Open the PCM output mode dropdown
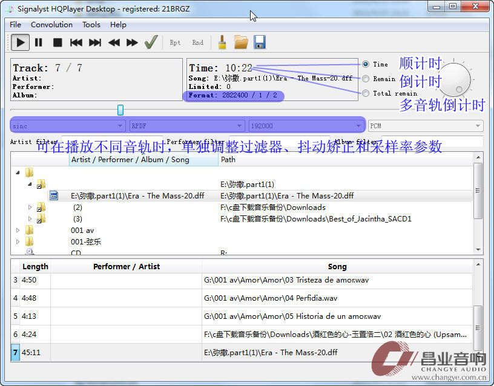494x386 pixels. (x=426, y=126)
